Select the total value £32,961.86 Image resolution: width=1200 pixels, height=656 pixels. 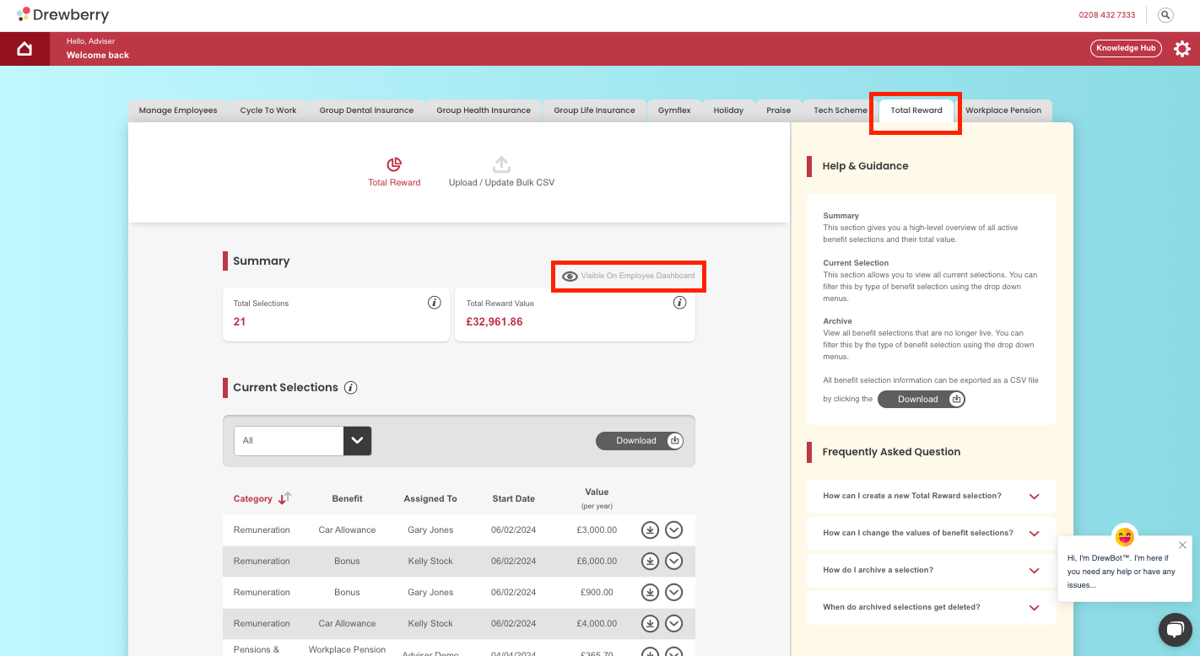click(x=495, y=321)
